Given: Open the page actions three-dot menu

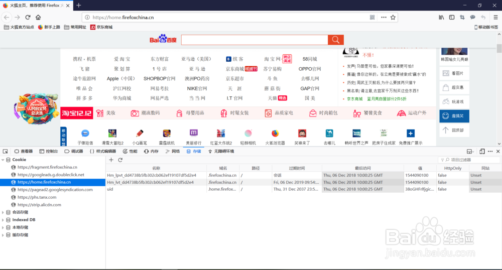Looking at the screenshot, I should pyautogui.click(x=384, y=17).
